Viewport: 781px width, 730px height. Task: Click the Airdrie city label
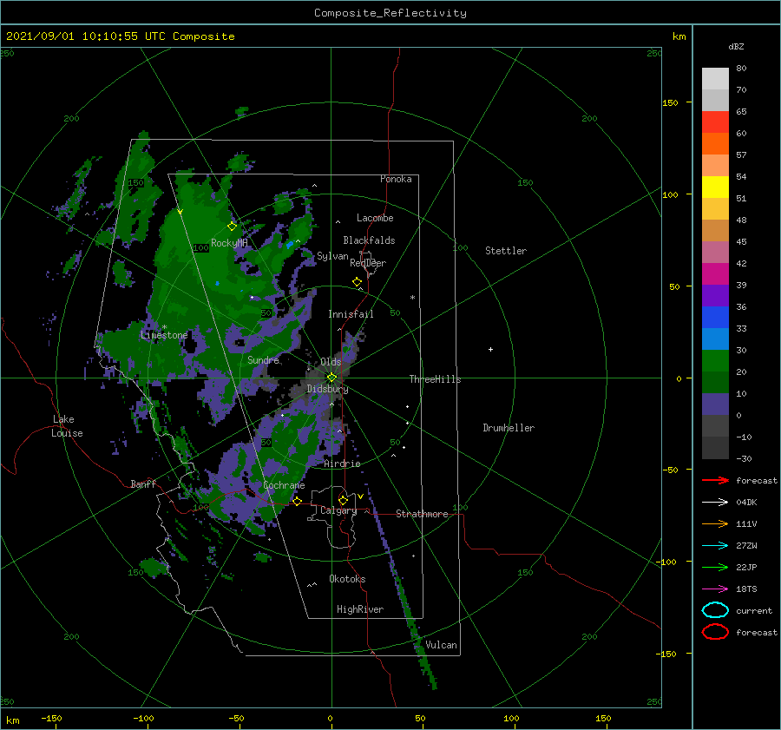click(342, 464)
